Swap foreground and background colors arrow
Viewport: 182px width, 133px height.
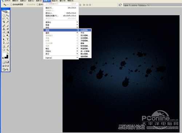[8, 53]
